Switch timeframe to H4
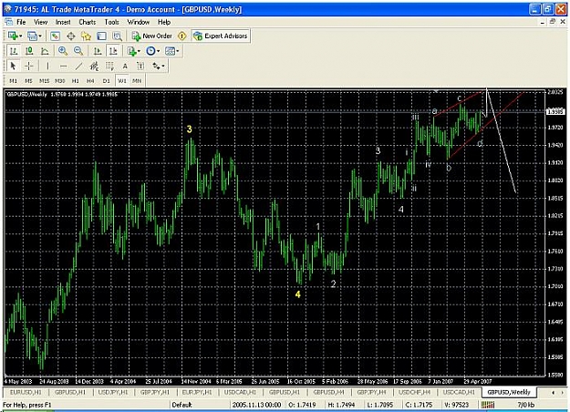Image resolution: width=570 pixels, height=412 pixels. [x=90, y=80]
